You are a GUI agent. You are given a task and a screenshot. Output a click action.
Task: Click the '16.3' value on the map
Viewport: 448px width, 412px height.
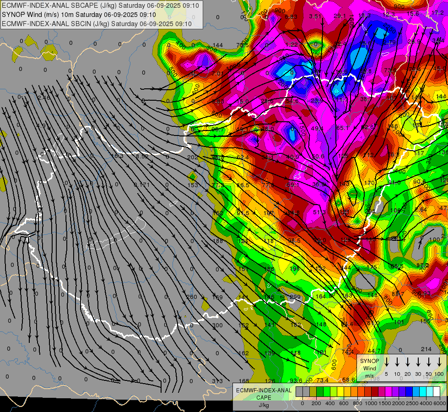pos(117,156)
